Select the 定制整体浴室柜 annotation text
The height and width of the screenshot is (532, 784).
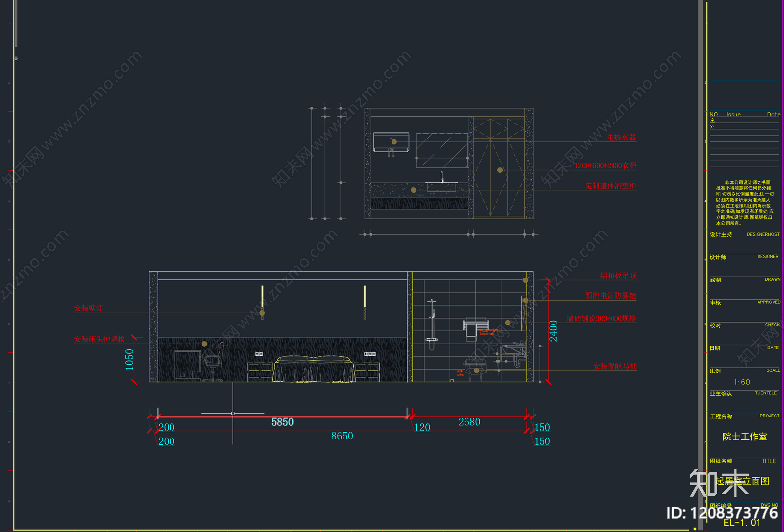point(611,186)
